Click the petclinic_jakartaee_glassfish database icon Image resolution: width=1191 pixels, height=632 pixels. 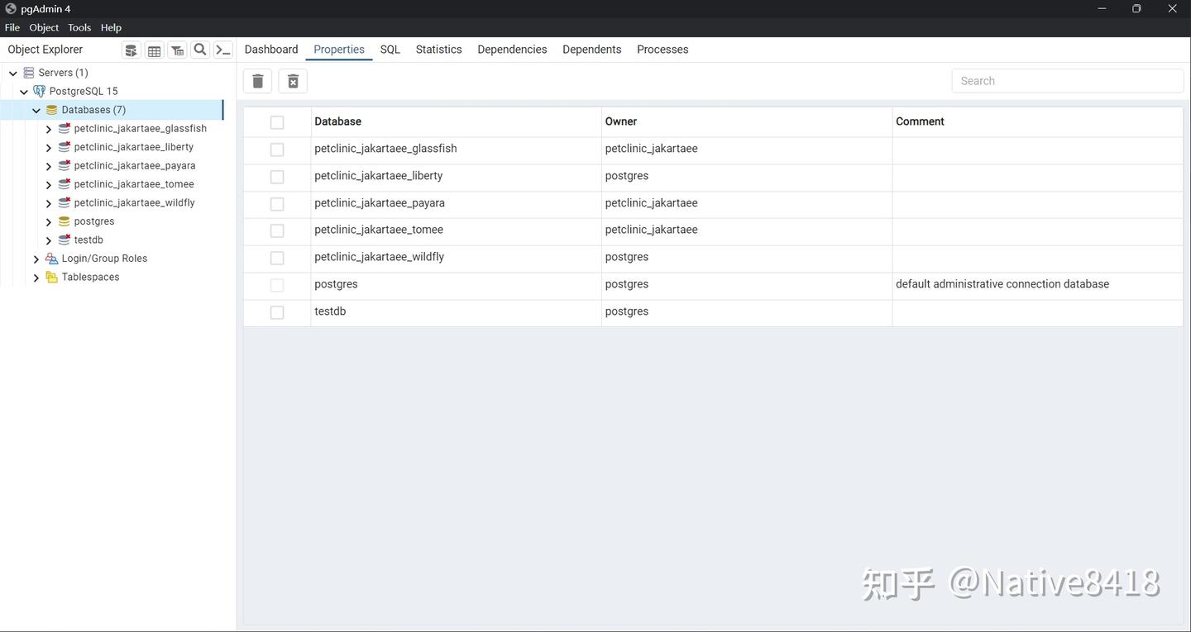click(x=65, y=128)
